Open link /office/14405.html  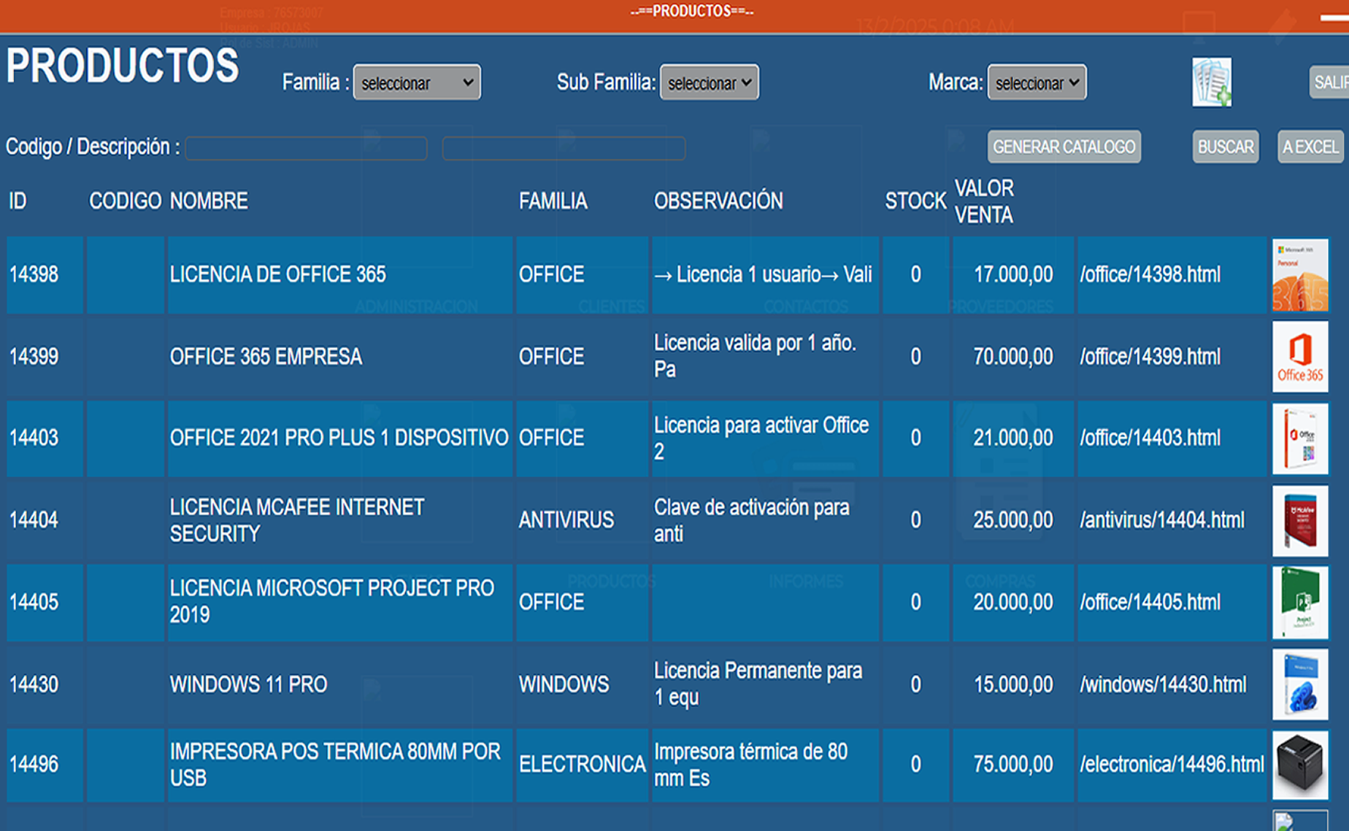click(1150, 602)
